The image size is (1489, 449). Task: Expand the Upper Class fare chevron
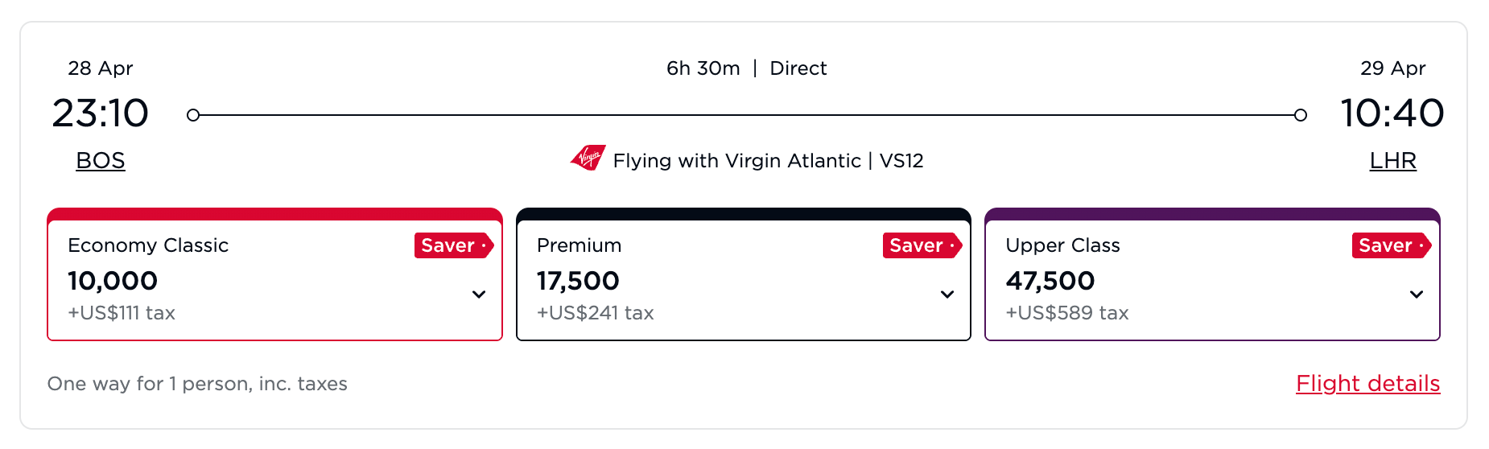[x=1417, y=295]
